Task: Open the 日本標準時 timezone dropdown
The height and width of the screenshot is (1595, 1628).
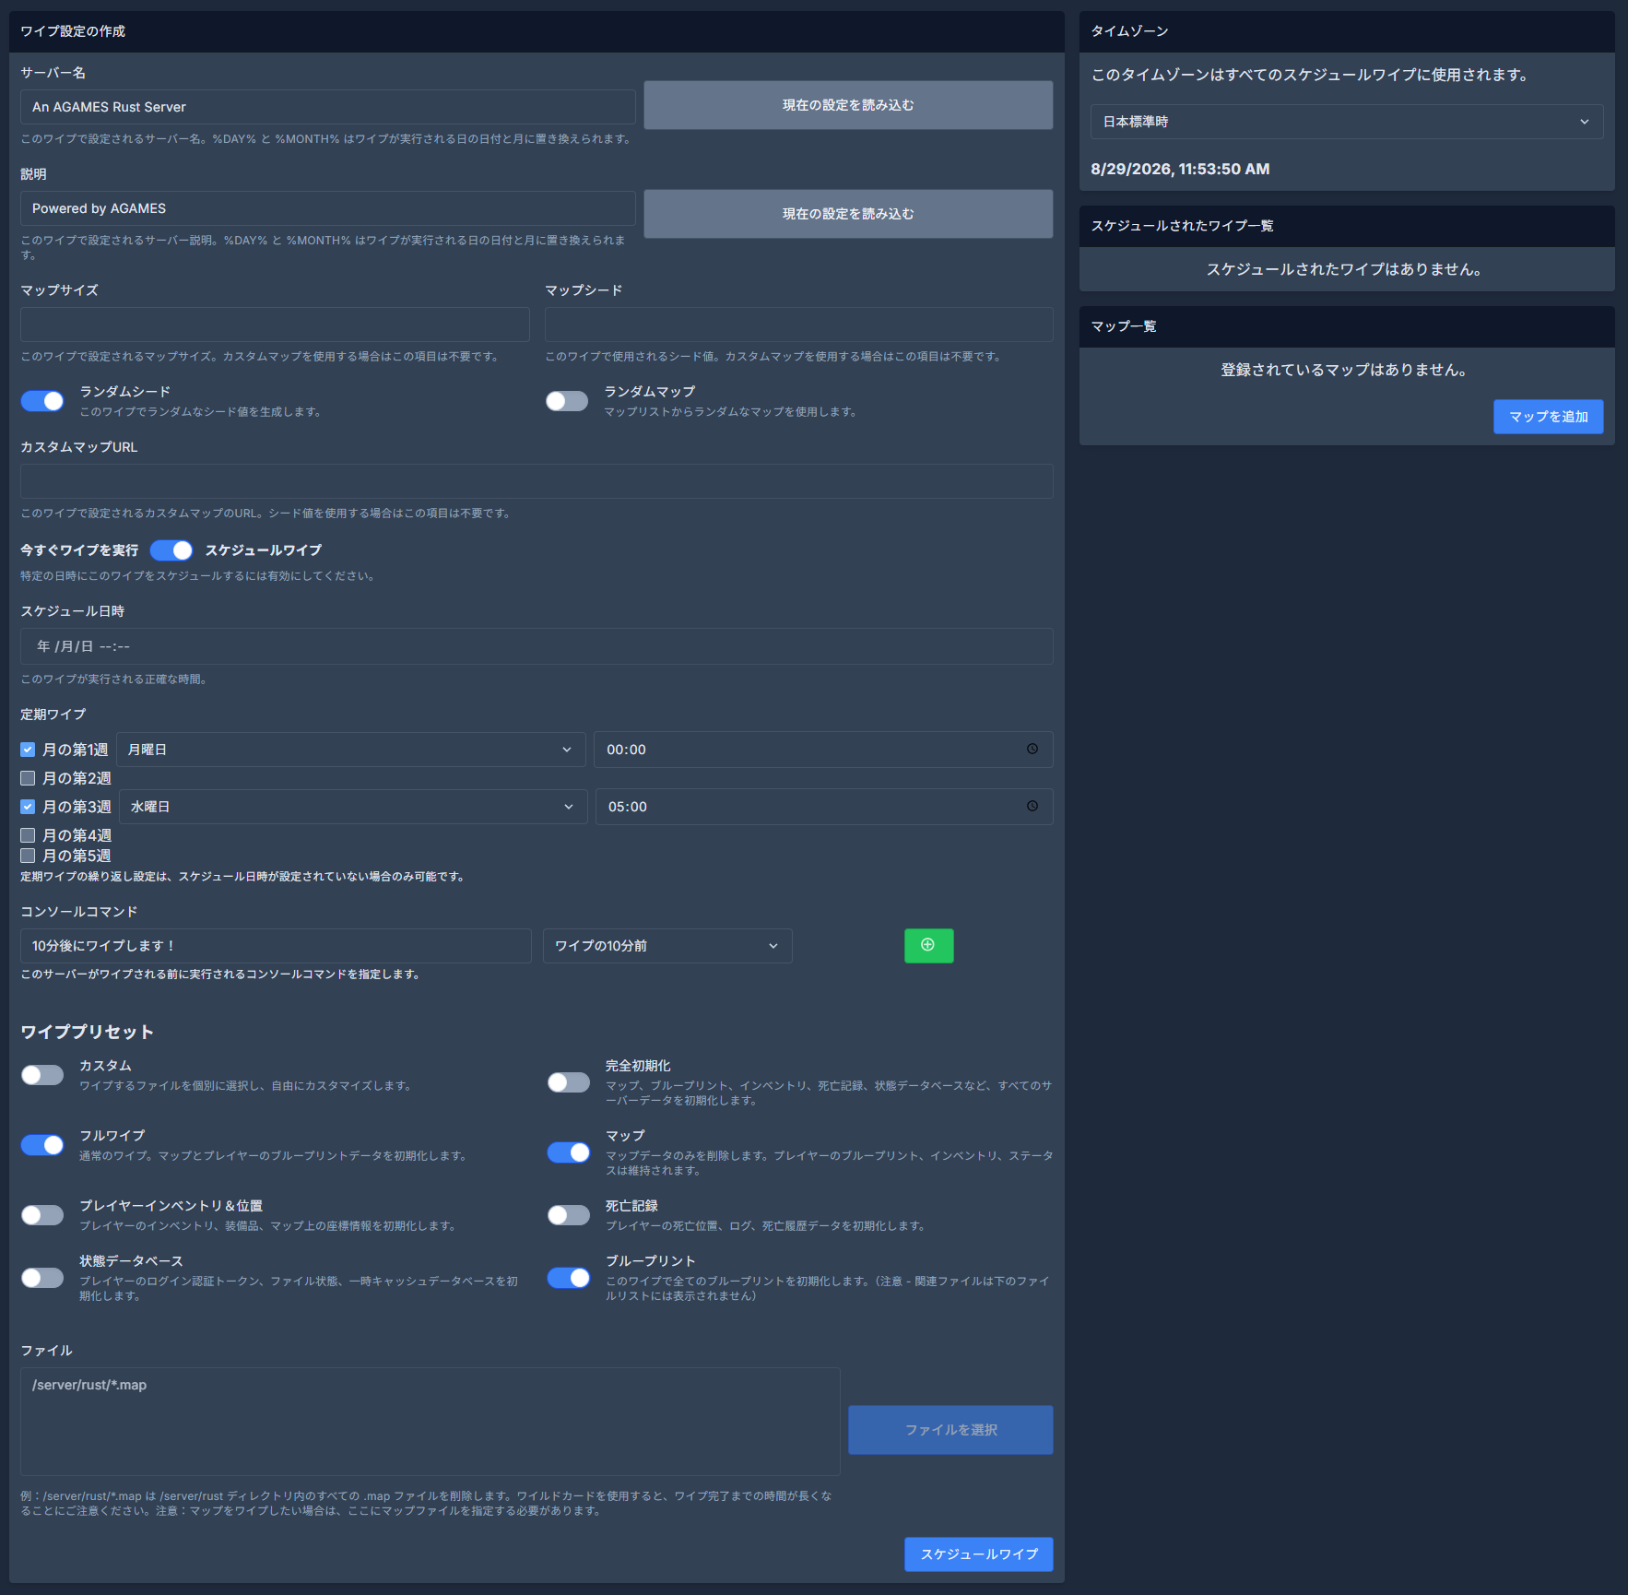Action: [1346, 122]
